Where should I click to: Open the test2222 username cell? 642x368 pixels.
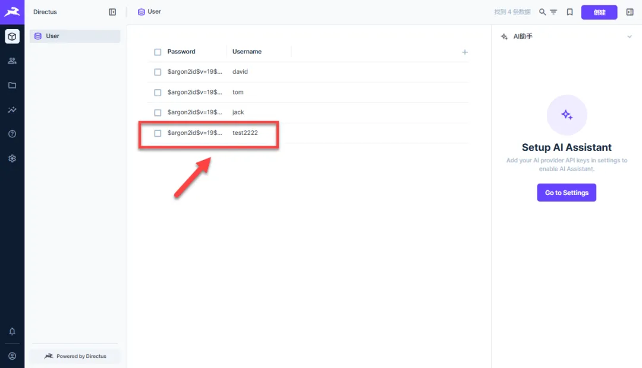point(245,133)
